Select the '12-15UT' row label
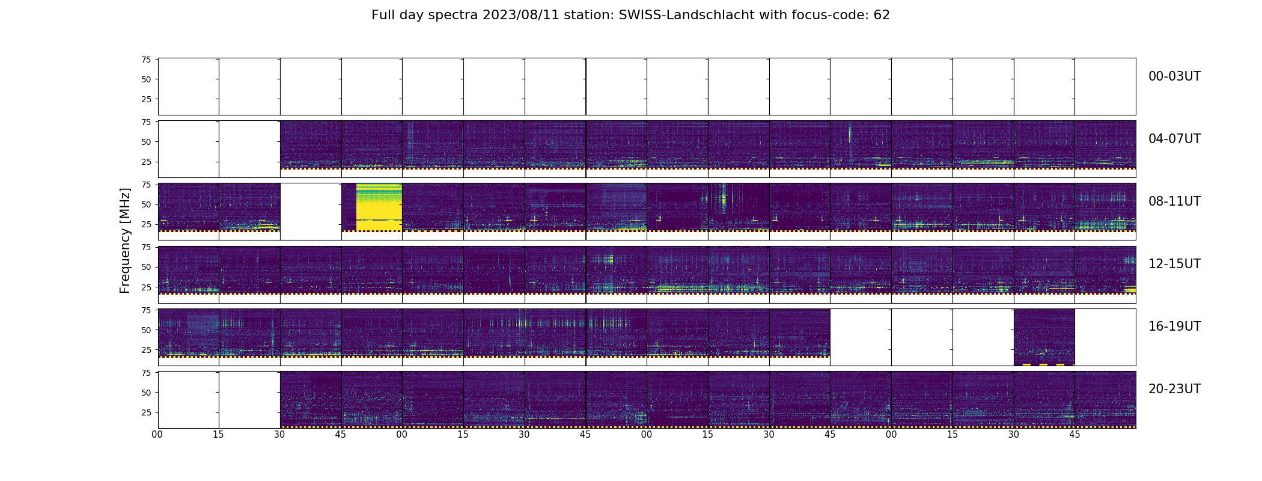 [1174, 264]
